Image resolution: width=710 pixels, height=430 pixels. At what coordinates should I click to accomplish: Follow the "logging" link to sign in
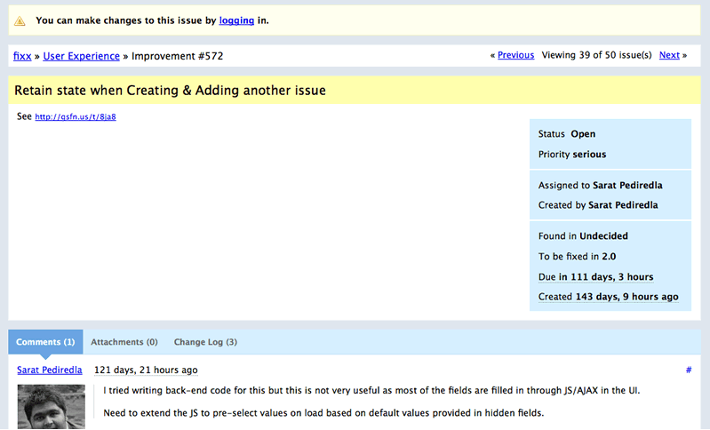click(x=236, y=20)
